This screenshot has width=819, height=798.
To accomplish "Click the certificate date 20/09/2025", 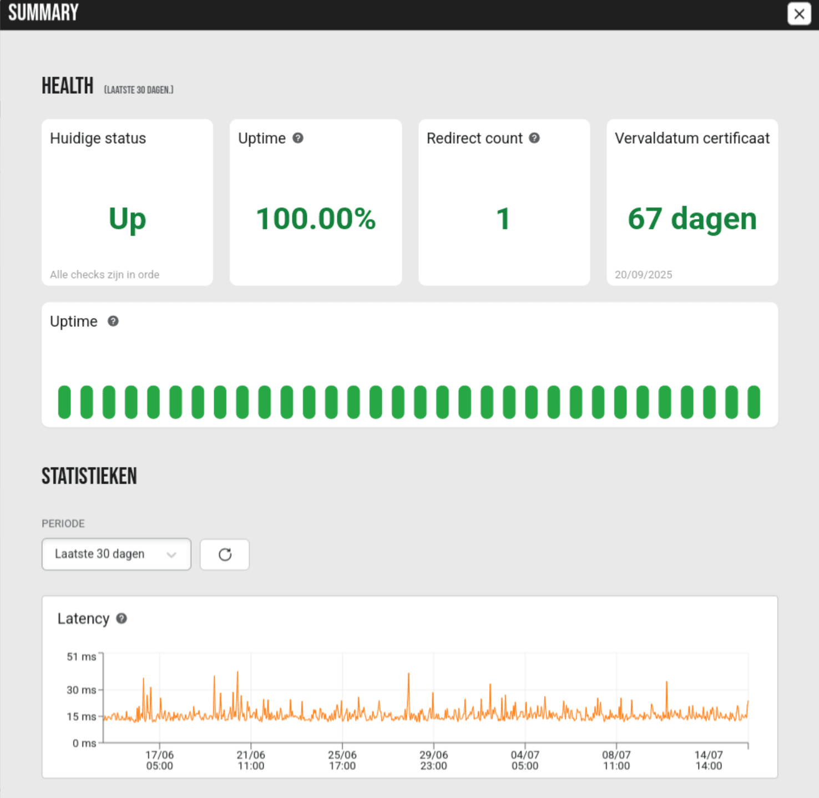I will [x=644, y=275].
